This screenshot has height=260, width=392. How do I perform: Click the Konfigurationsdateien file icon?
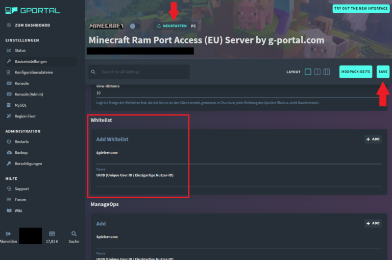pyautogui.click(x=9, y=72)
